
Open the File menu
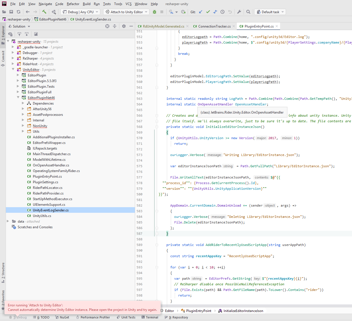pyautogui.click(x=13, y=4)
